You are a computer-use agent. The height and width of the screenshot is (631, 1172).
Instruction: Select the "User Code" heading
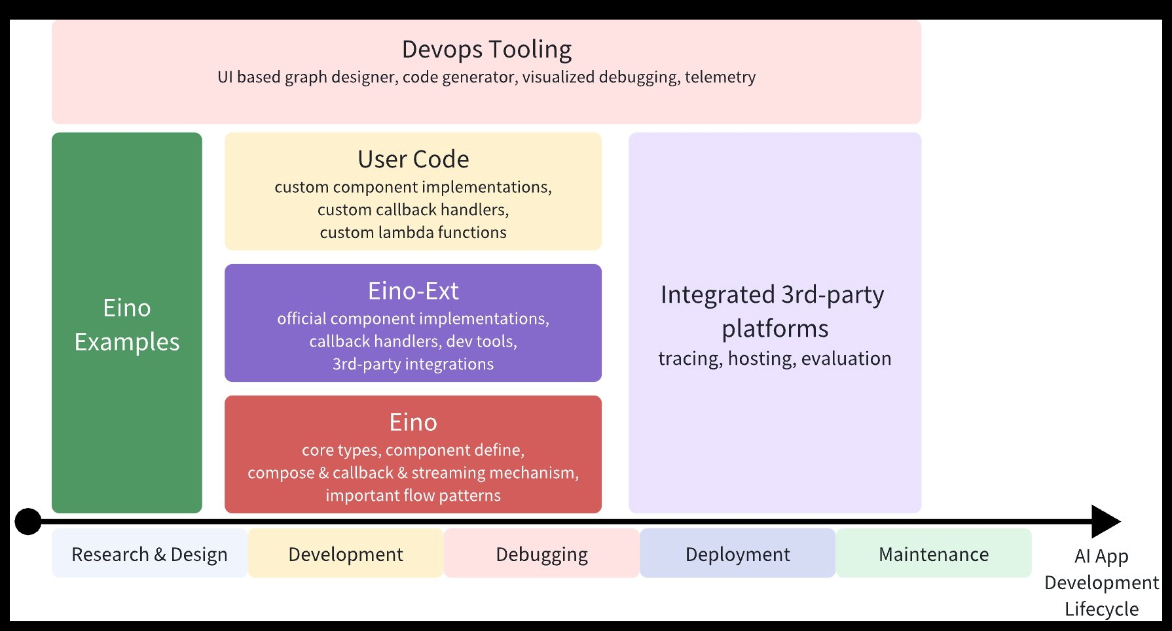pyautogui.click(x=413, y=159)
